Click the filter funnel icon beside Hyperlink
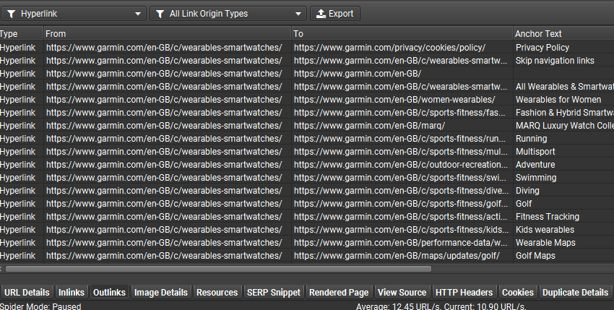Image resolution: width=614 pixels, height=310 pixels. point(12,14)
